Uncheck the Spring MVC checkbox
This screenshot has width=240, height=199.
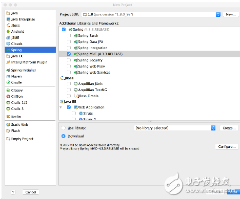(69, 54)
